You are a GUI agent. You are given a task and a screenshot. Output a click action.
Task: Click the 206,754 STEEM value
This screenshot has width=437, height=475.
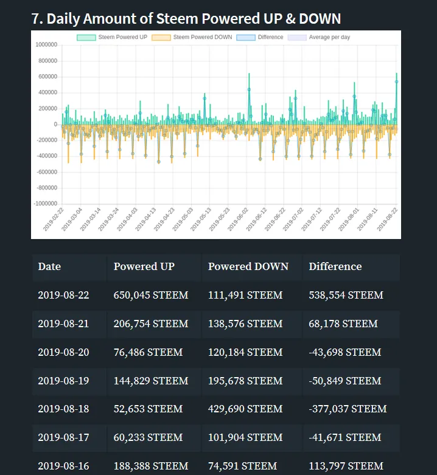pos(151,324)
